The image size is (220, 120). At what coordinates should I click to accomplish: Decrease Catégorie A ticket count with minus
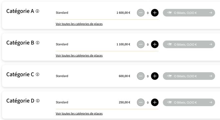(141, 13)
